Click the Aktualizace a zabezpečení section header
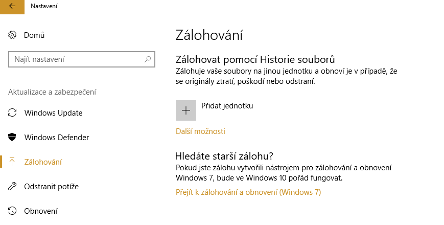444x225 pixels. coord(53,92)
